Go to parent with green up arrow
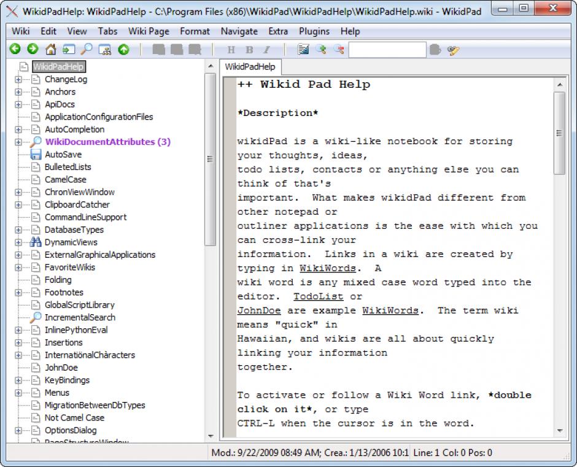 click(123, 49)
